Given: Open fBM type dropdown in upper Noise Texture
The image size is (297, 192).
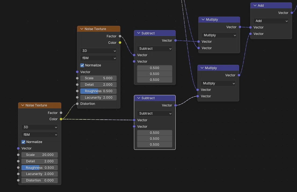Looking at the screenshot, I should click(x=98, y=58).
